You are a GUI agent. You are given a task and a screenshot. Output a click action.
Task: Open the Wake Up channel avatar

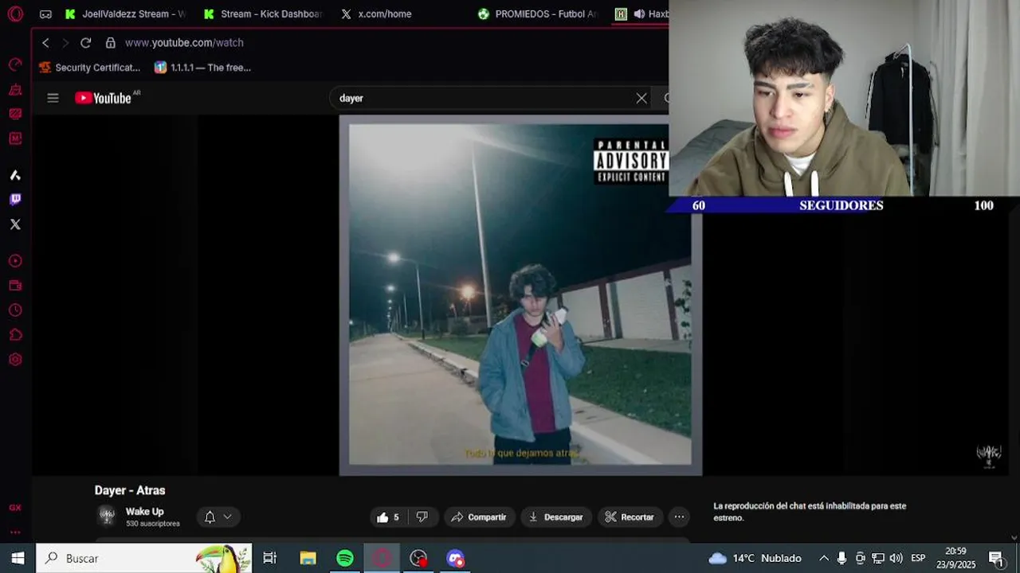coord(107,516)
